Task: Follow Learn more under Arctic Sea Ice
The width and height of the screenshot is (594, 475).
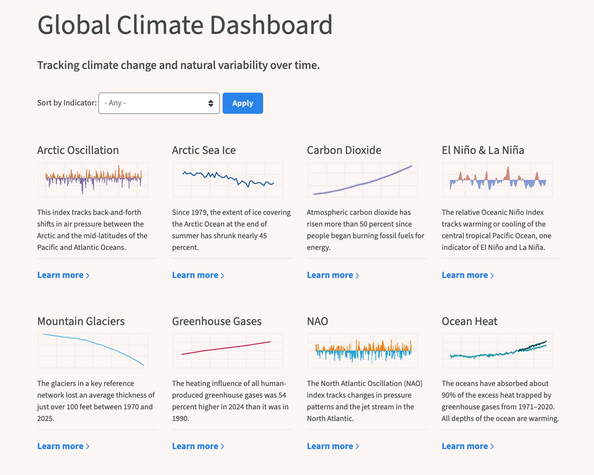Action: point(198,275)
